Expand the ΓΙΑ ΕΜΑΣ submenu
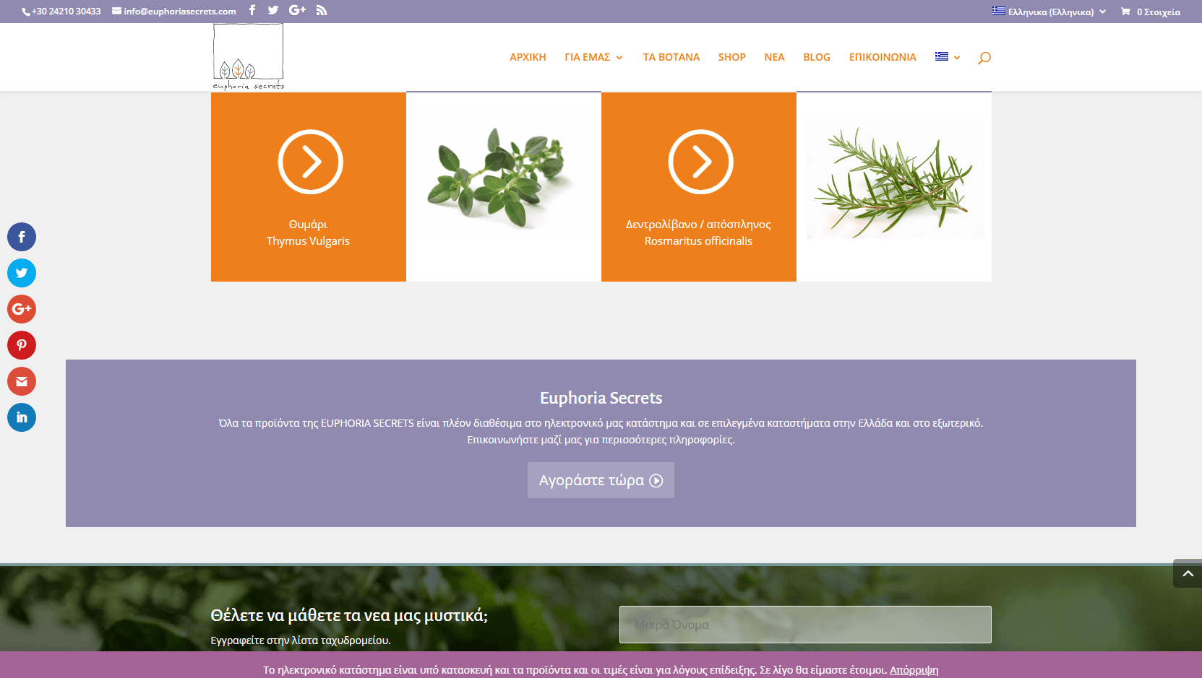Image resolution: width=1202 pixels, height=678 pixels. pyautogui.click(x=593, y=57)
